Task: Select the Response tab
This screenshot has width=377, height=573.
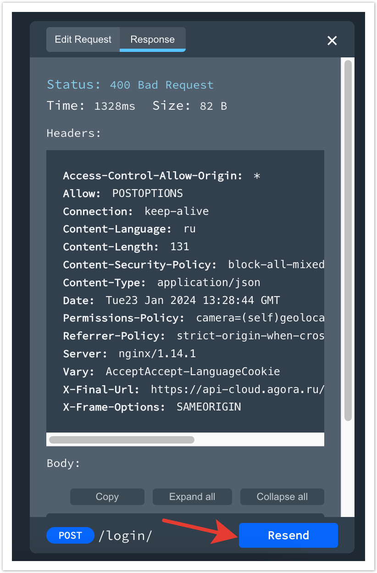Action: click(152, 39)
